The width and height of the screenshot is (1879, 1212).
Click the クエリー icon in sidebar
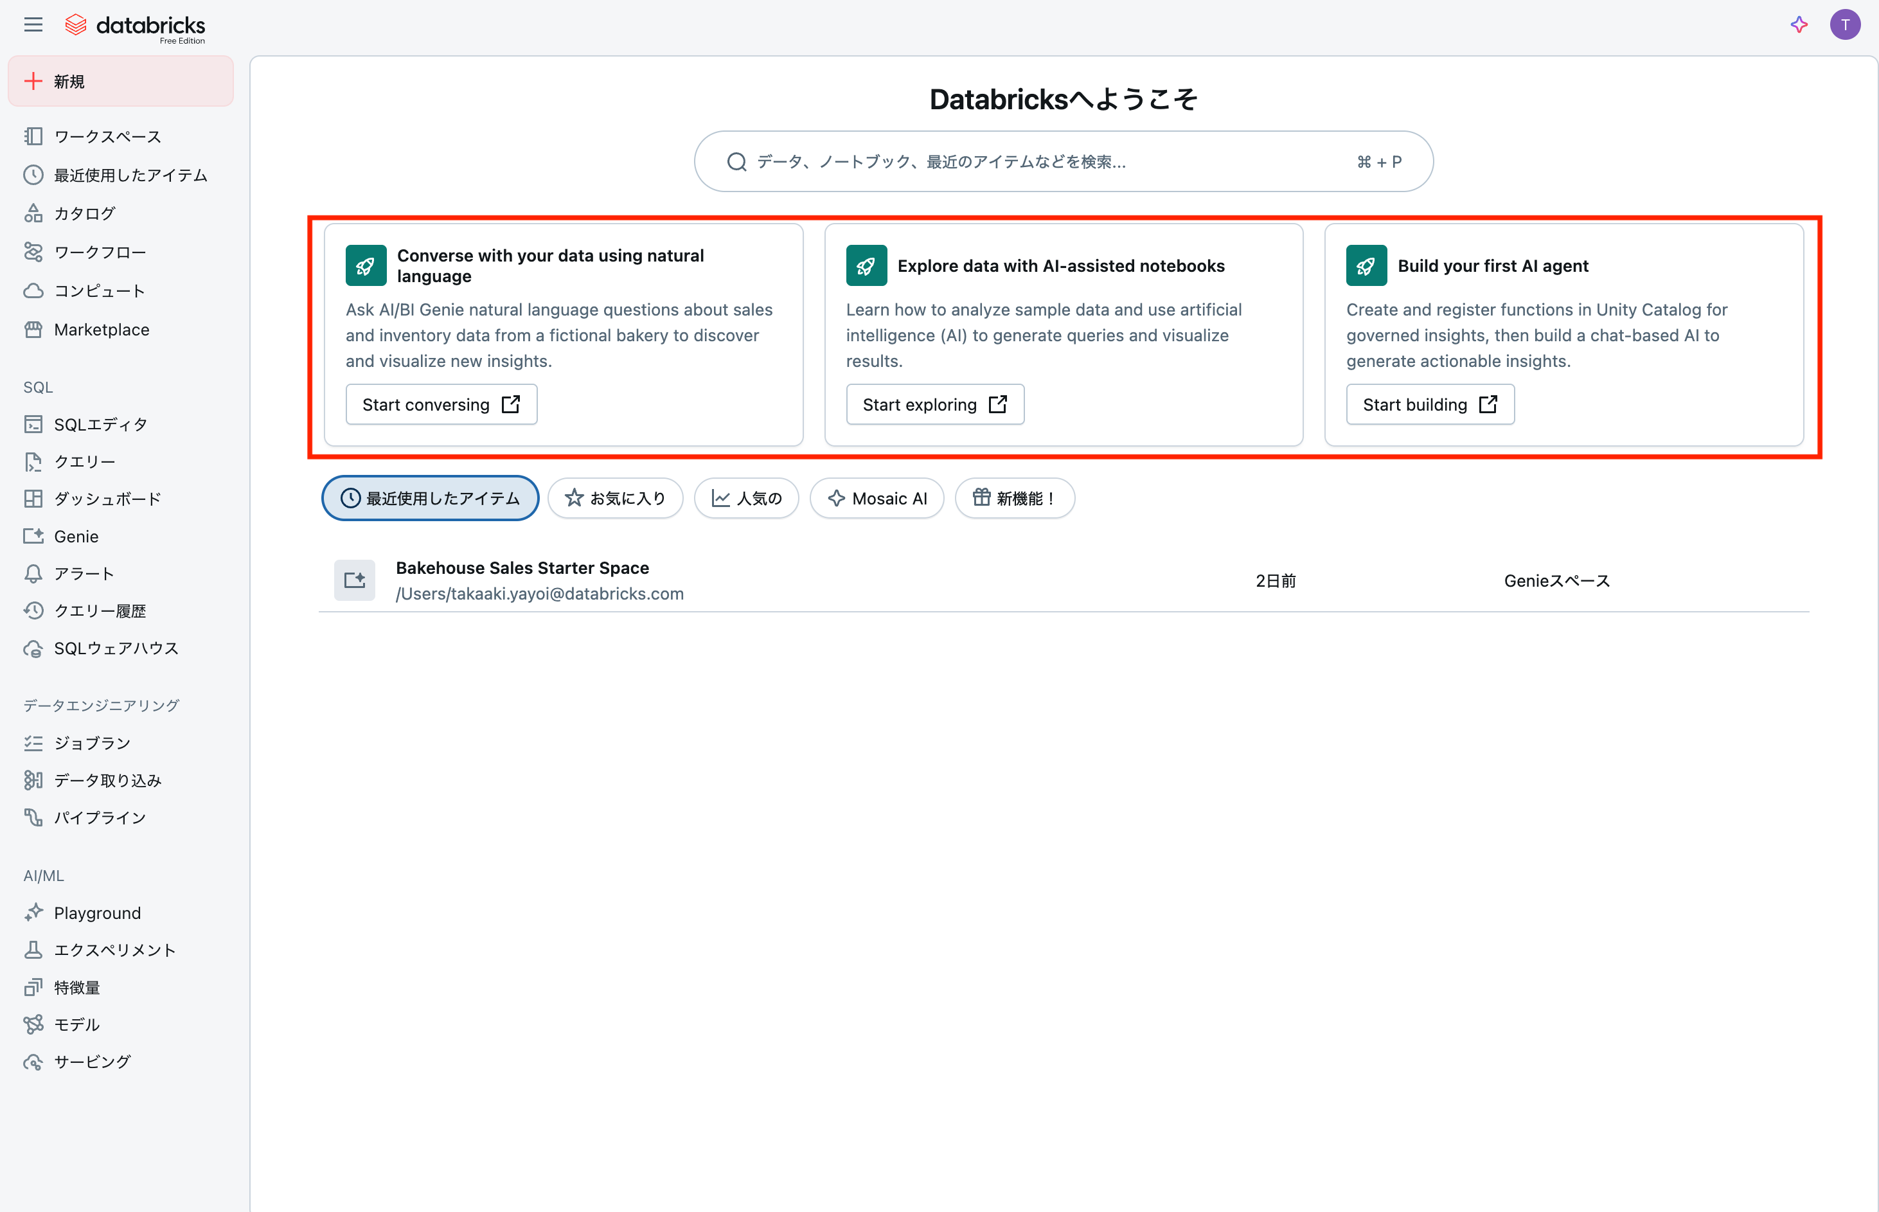33,462
